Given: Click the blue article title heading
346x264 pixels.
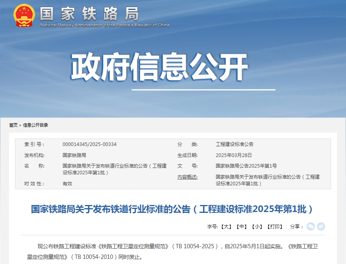Looking at the screenshot, I should click(172, 209).
